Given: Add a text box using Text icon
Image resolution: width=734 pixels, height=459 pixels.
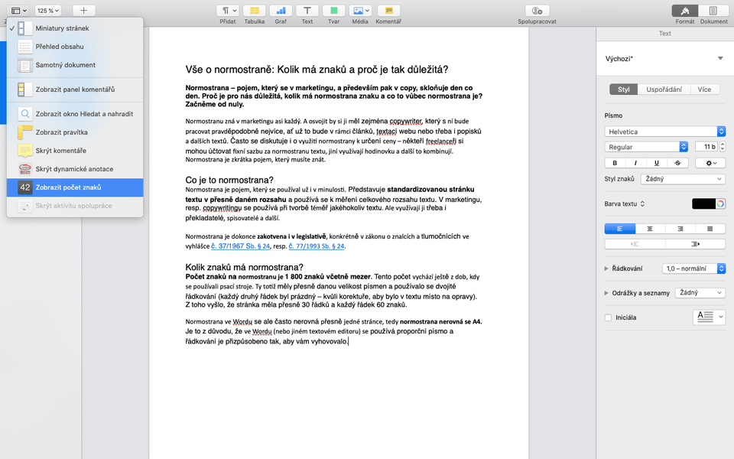Looking at the screenshot, I should click(307, 11).
